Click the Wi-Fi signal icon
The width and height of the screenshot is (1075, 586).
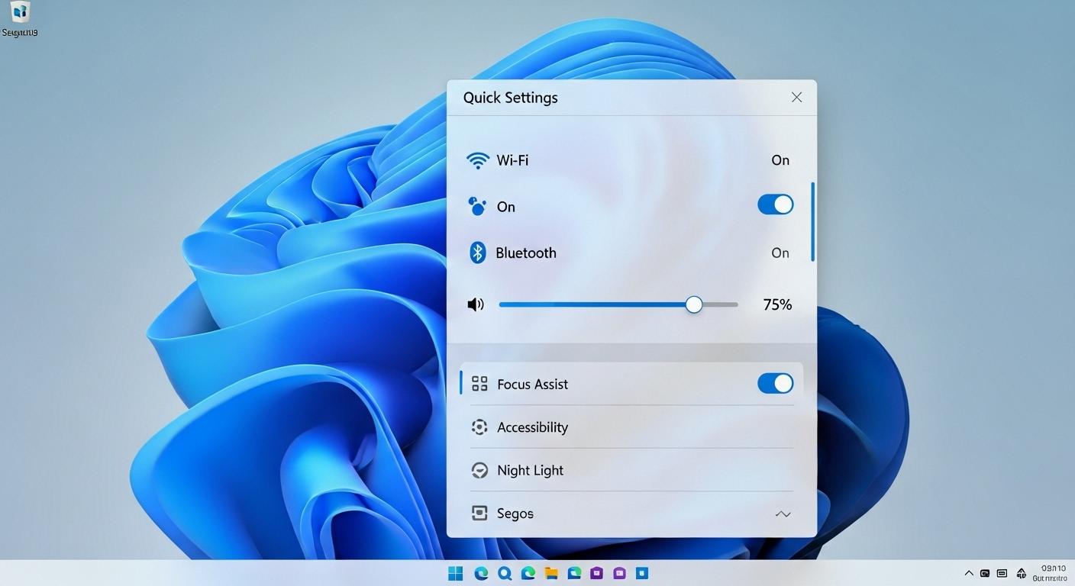(x=477, y=160)
